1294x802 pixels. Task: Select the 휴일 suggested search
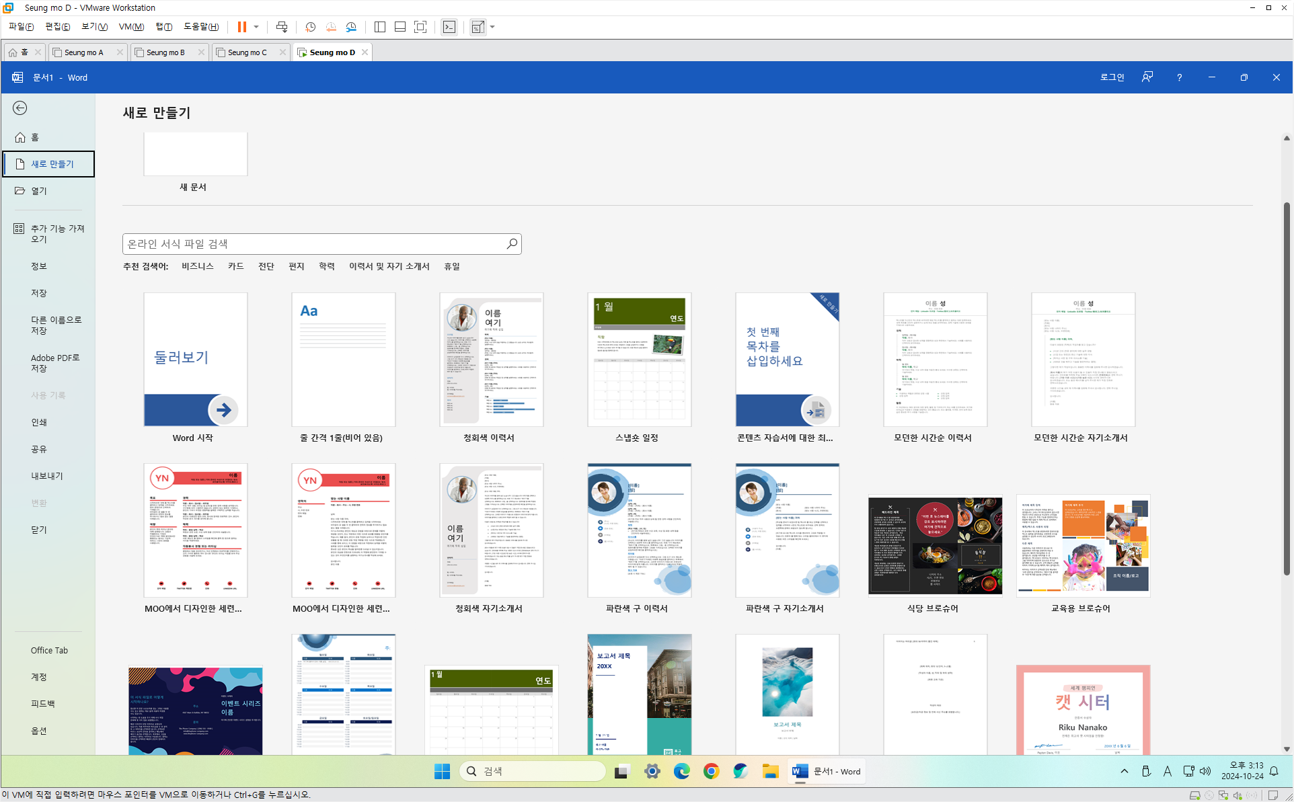click(x=452, y=267)
